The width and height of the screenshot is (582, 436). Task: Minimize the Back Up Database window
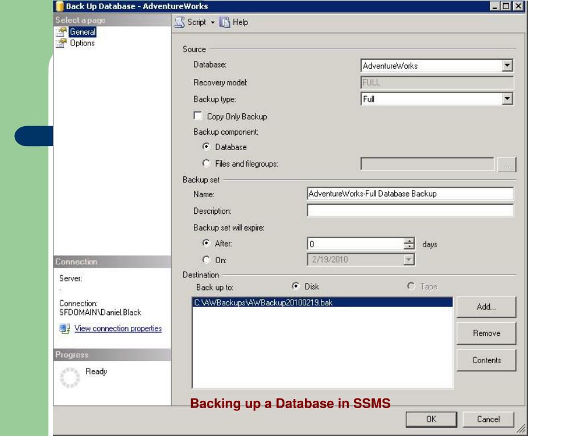point(494,6)
